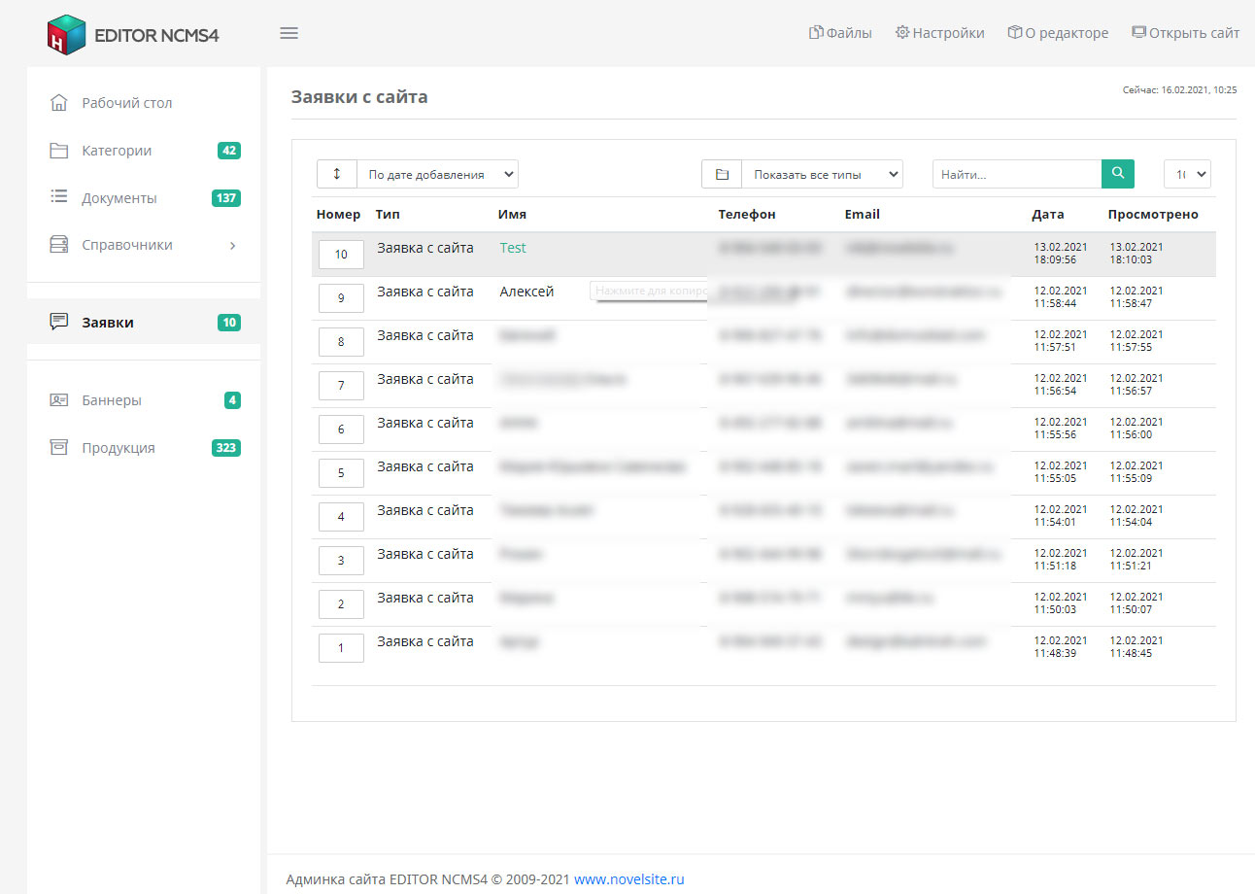Click the Просмотрено column header
Screen dimensions: 1255x894
pos(1153,214)
